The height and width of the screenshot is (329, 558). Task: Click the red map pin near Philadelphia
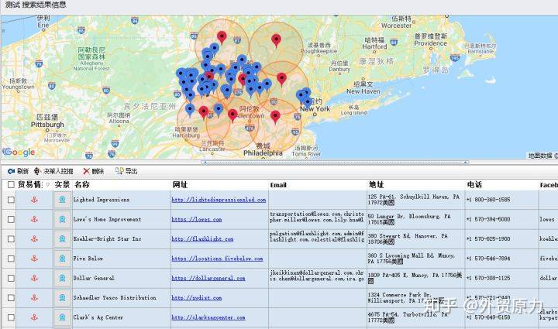click(275, 116)
